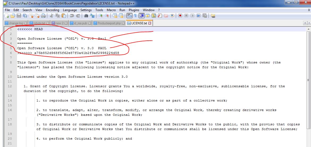Toggle the Indent Guide icon
This screenshot has height=147, width=311.
click(x=142, y=16)
